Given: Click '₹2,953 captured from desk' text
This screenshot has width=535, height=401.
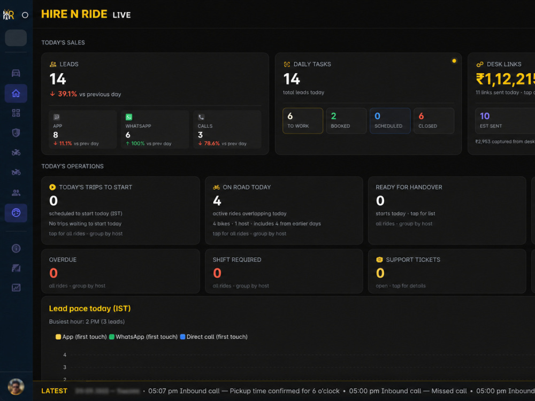Looking at the screenshot, I should 506,142.
